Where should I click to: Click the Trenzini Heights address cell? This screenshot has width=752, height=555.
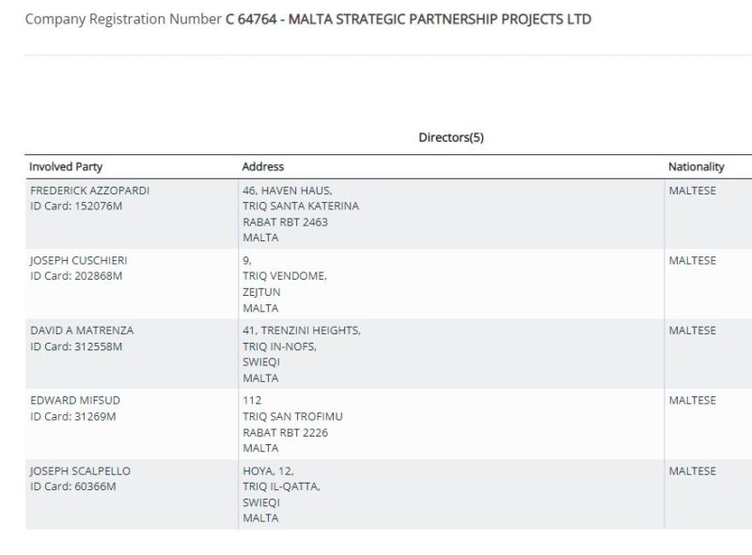click(x=301, y=354)
